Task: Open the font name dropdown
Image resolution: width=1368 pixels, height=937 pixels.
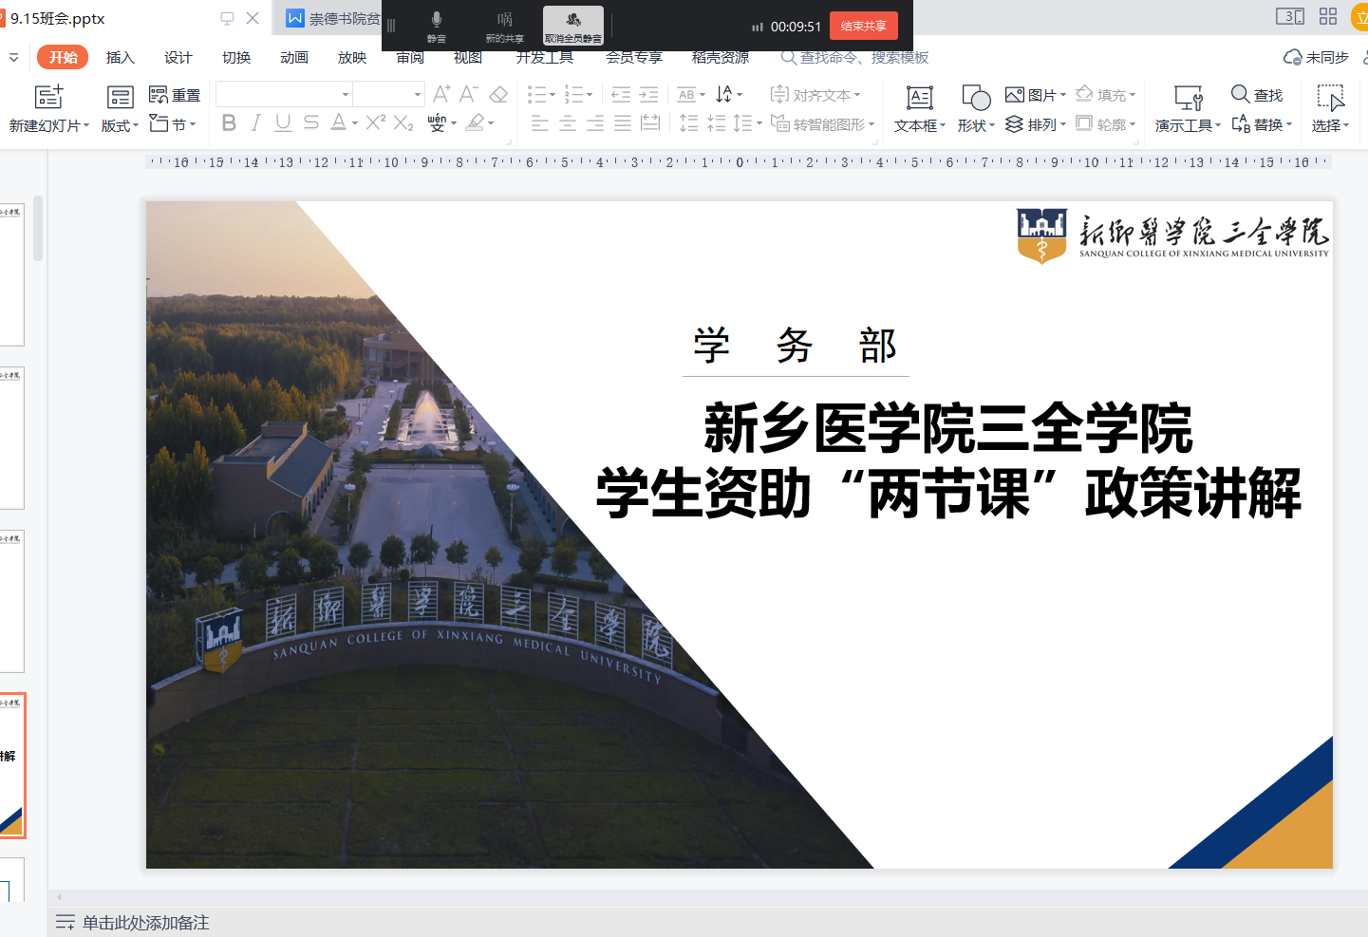Action: 346,94
